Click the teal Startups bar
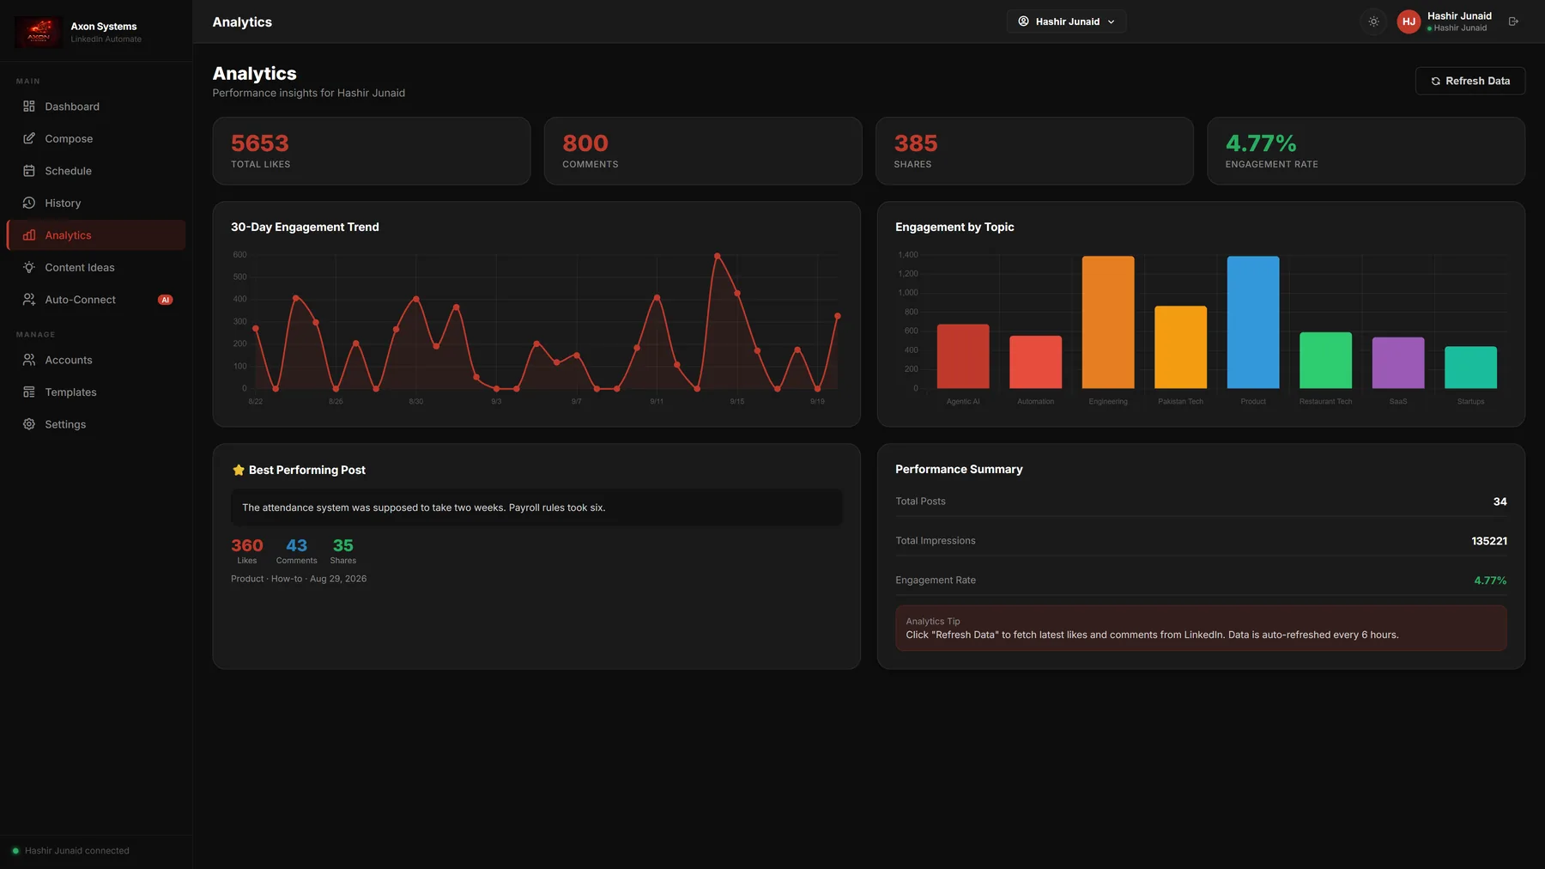 coord(1470,368)
